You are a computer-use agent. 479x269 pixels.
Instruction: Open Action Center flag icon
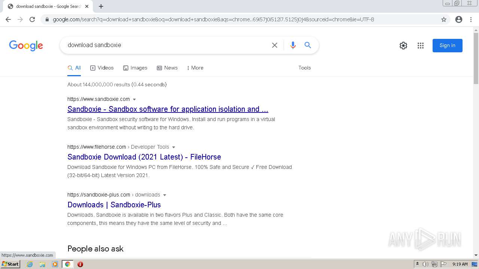[443, 264]
